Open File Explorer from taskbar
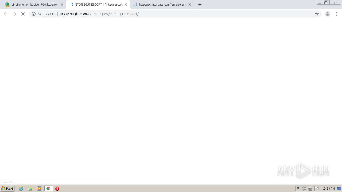 tap(30, 189)
